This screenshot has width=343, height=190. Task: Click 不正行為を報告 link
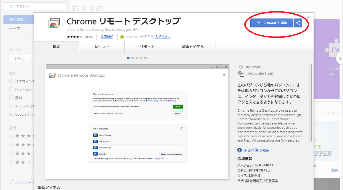pyautogui.click(x=257, y=150)
